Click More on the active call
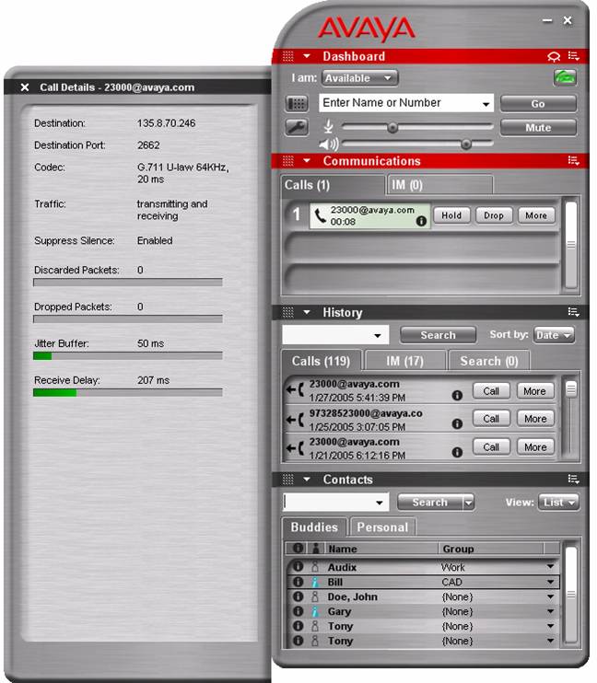 coord(536,215)
